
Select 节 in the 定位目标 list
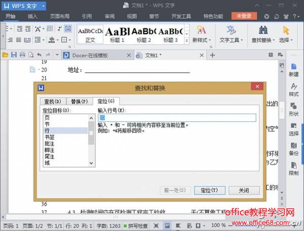(65, 124)
